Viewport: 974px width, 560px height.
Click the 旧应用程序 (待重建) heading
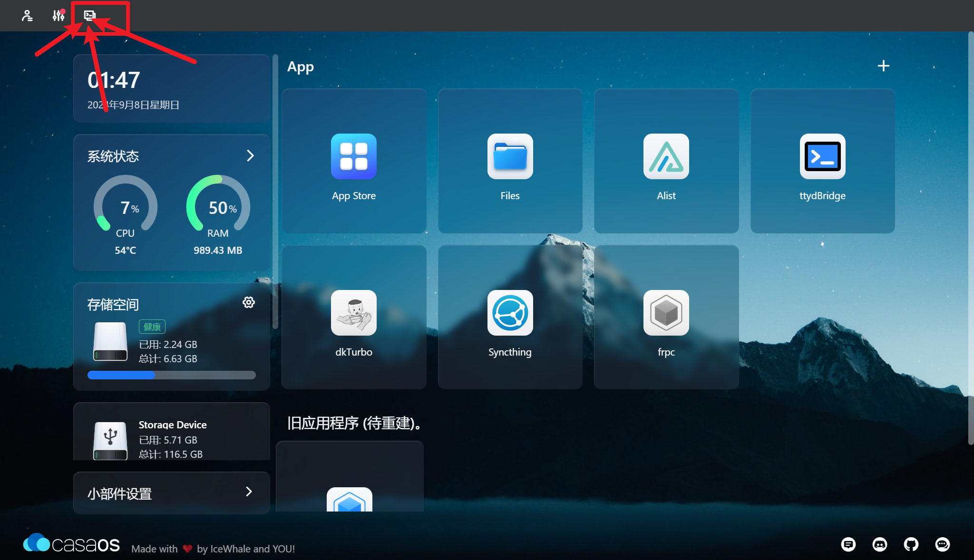[355, 423]
